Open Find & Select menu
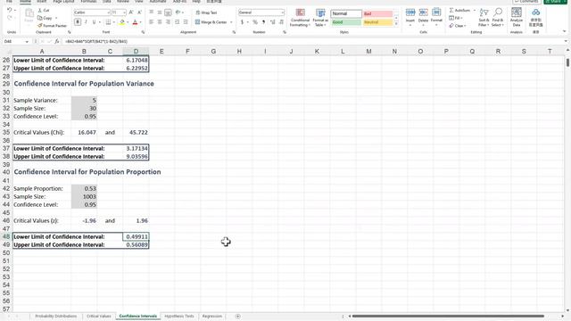This screenshot has width=571, height=321. pyautogui.click(x=498, y=17)
